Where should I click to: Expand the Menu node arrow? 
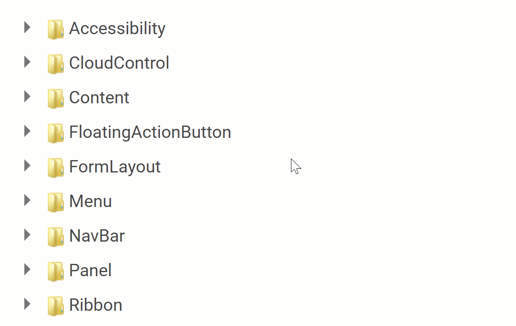pos(27,200)
